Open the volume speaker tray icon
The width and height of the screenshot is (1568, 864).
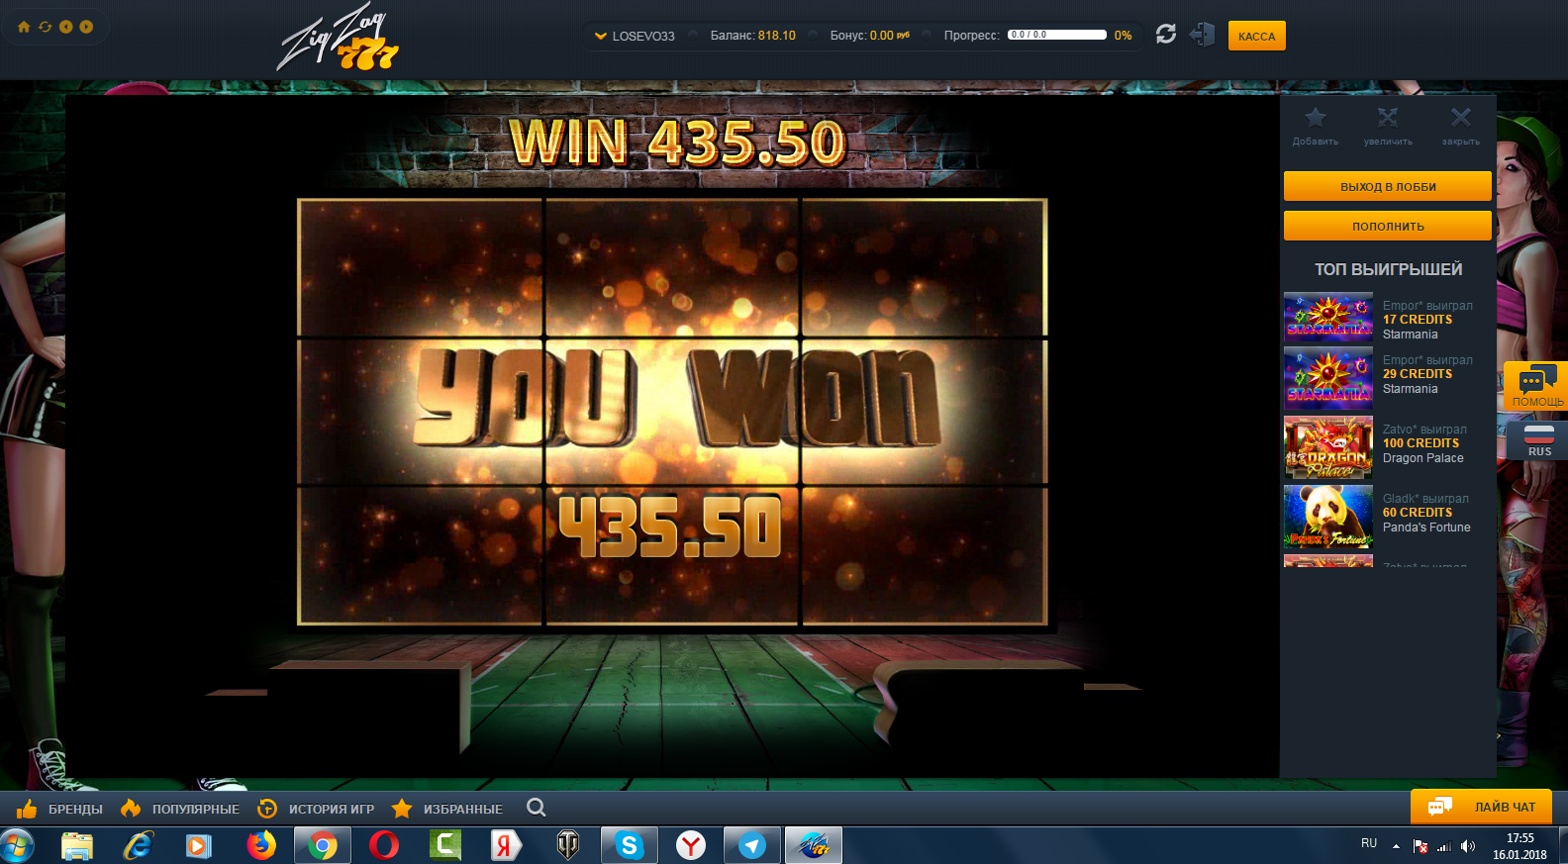pyautogui.click(x=1468, y=846)
